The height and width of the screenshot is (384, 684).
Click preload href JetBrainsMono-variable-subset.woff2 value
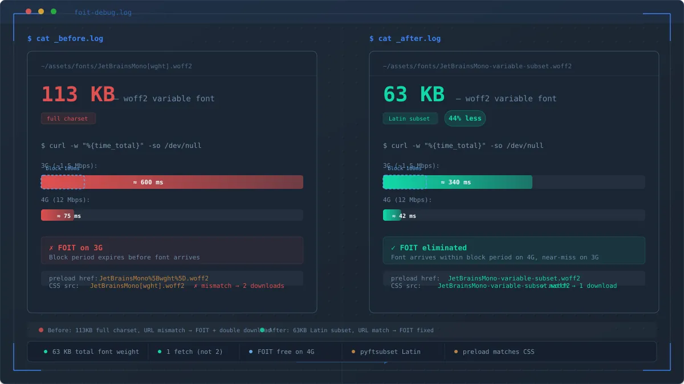click(x=514, y=278)
